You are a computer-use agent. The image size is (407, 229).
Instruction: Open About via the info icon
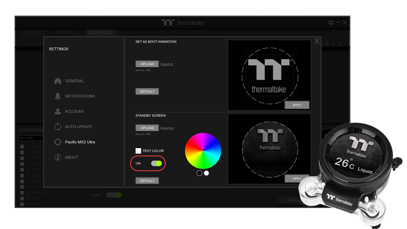click(x=58, y=157)
